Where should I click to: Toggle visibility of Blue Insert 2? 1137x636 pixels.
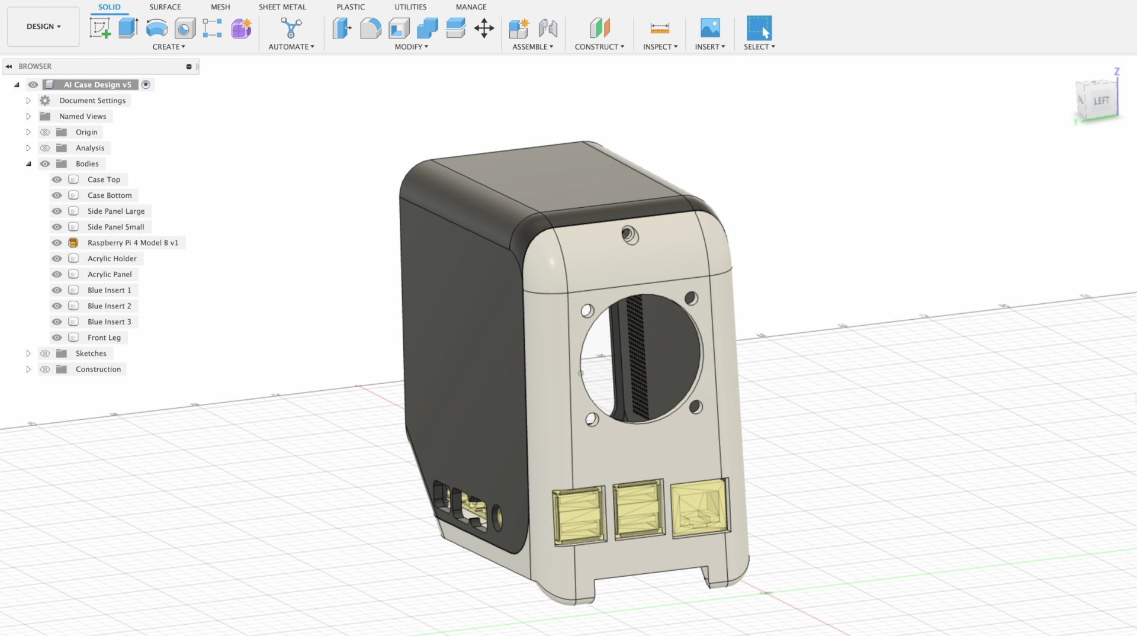[x=57, y=306]
